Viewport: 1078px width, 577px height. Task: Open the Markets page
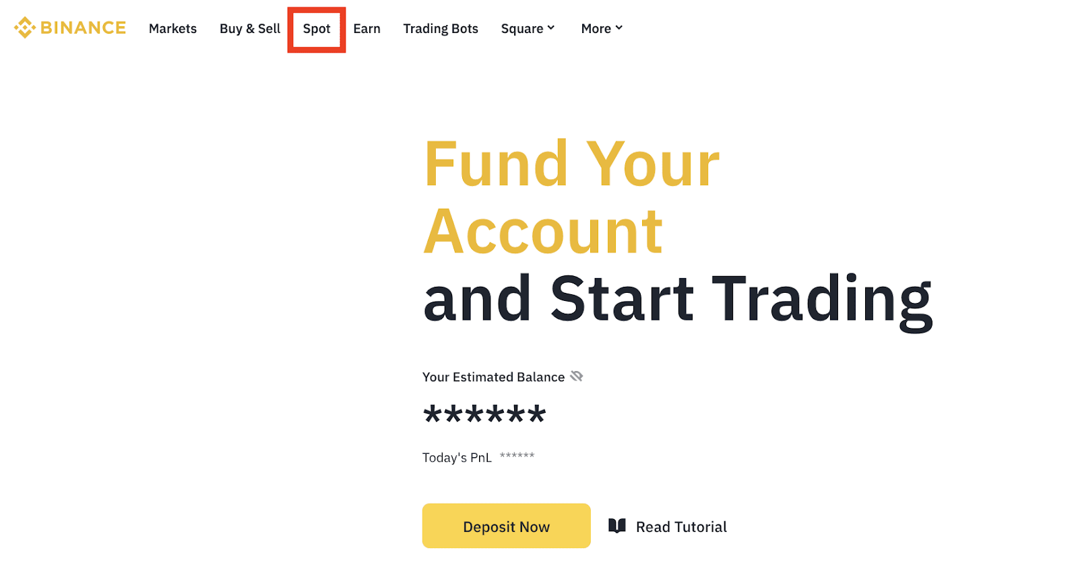(x=172, y=28)
